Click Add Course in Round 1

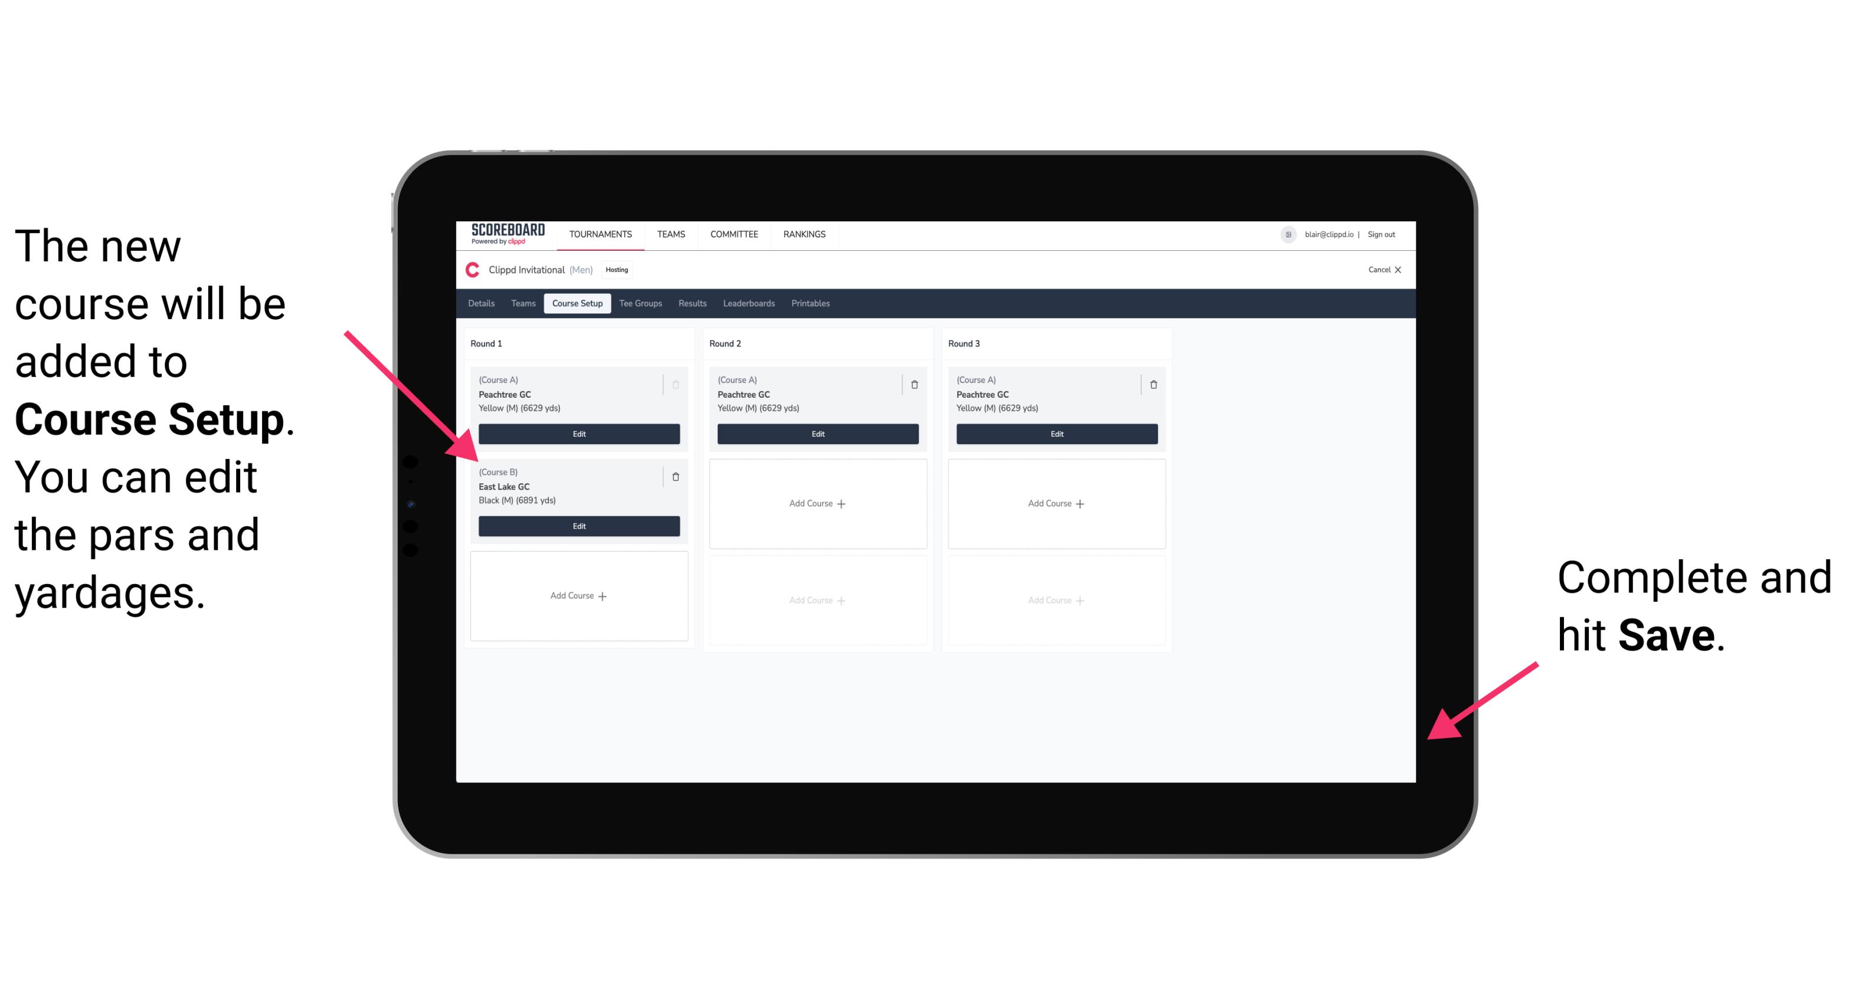click(578, 595)
